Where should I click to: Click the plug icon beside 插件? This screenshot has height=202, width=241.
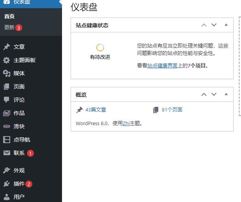point(7,184)
